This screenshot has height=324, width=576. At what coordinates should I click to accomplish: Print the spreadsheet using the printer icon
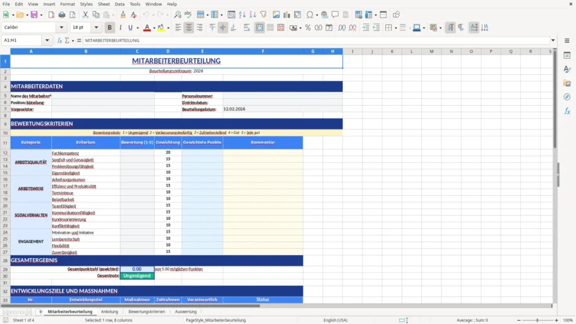[x=62, y=15]
